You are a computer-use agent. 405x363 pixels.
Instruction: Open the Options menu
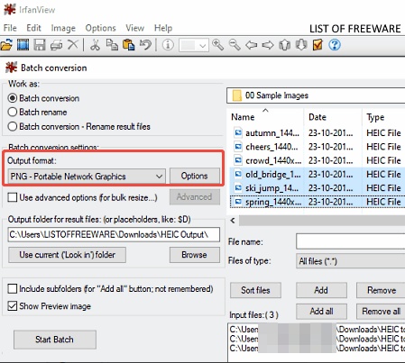[x=100, y=28]
